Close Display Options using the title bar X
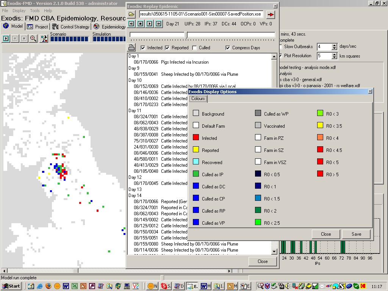The width and height of the screenshot is (388, 291). click(370, 91)
